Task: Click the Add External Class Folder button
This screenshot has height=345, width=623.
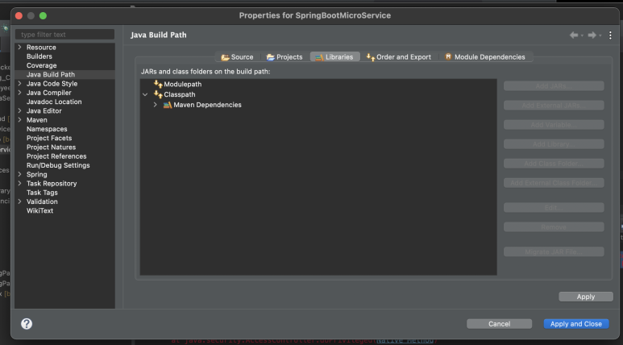Action: [554, 183]
